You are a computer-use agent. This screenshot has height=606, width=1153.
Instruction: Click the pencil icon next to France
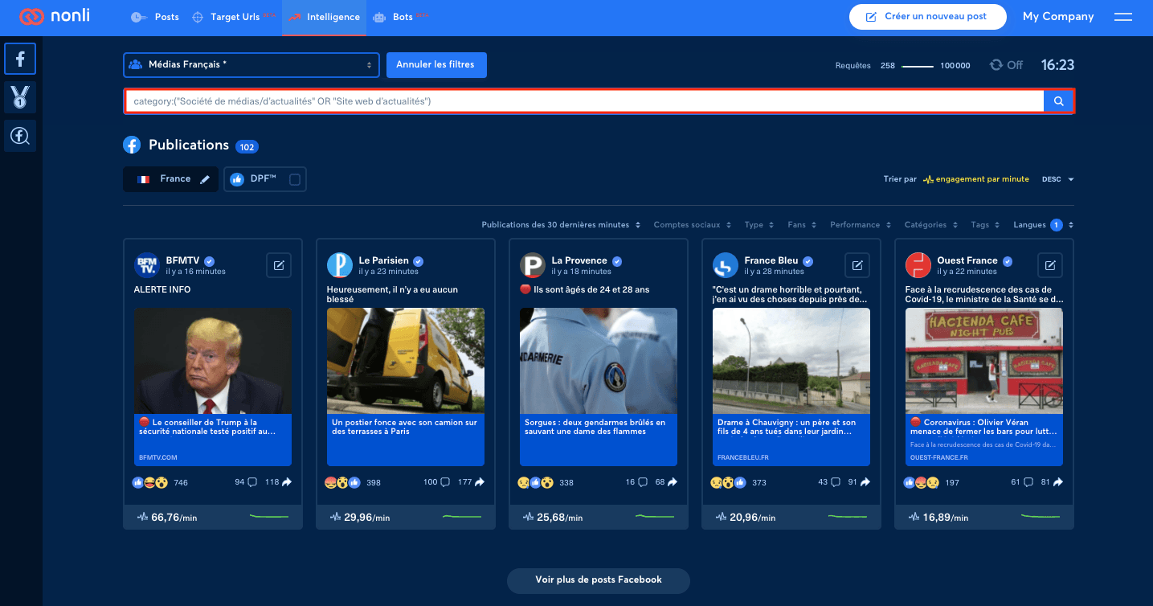click(205, 179)
